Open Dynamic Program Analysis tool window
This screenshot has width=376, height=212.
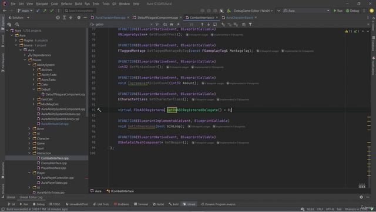[218, 204]
